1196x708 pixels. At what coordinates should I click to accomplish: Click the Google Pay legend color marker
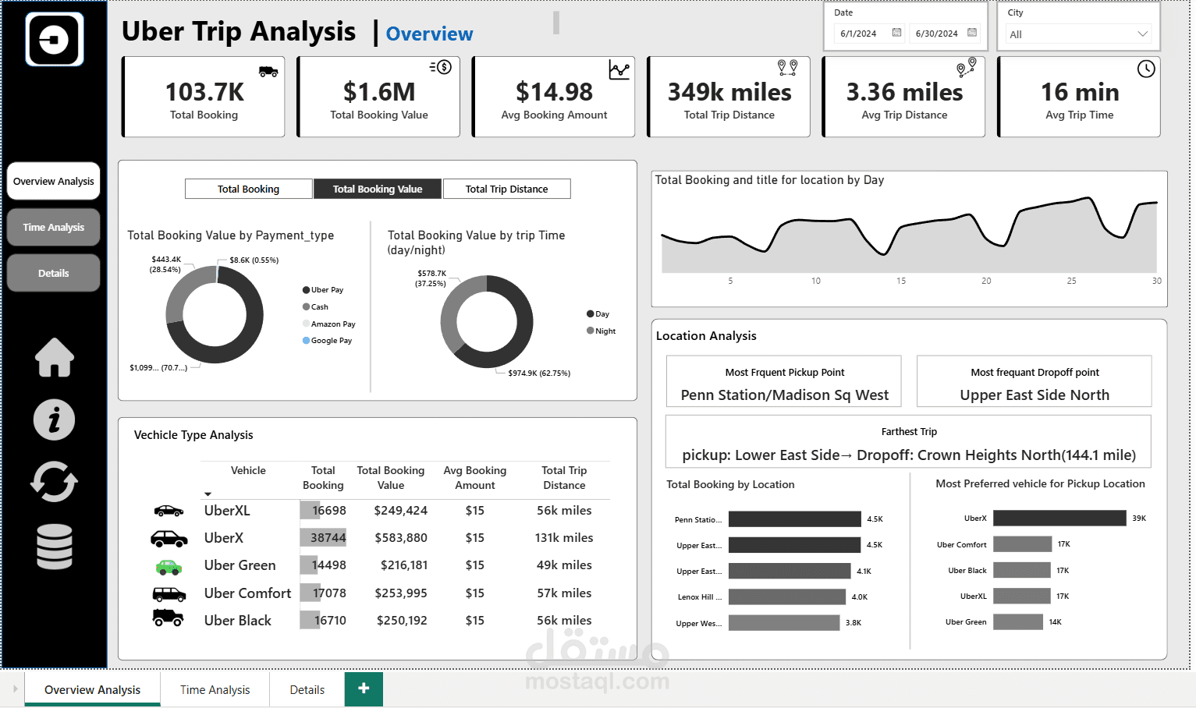(307, 341)
